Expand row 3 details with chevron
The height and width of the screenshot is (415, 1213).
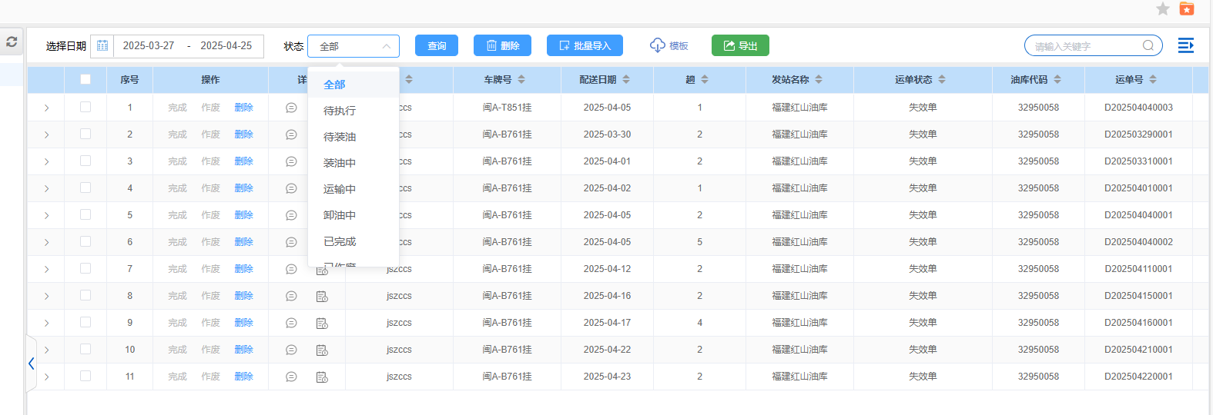click(x=46, y=161)
